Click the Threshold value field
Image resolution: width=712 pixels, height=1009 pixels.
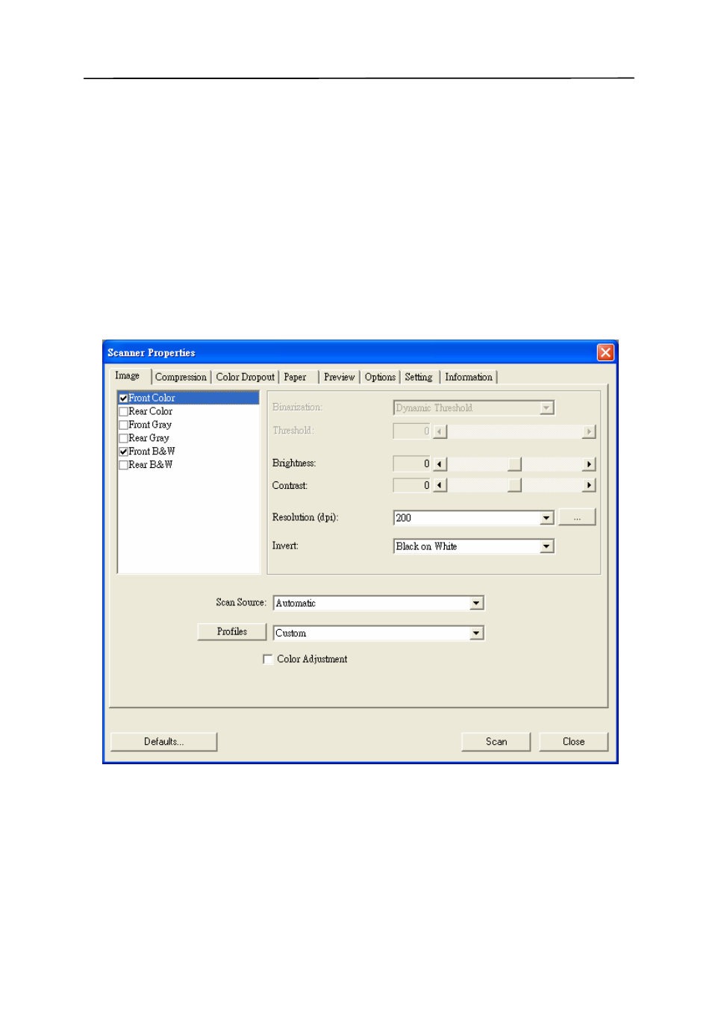(x=412, y=431)
